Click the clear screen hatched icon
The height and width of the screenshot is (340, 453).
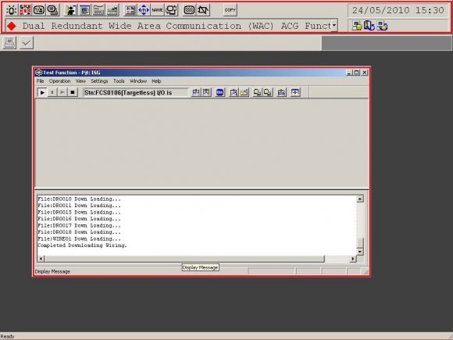[x=189, y=10]
